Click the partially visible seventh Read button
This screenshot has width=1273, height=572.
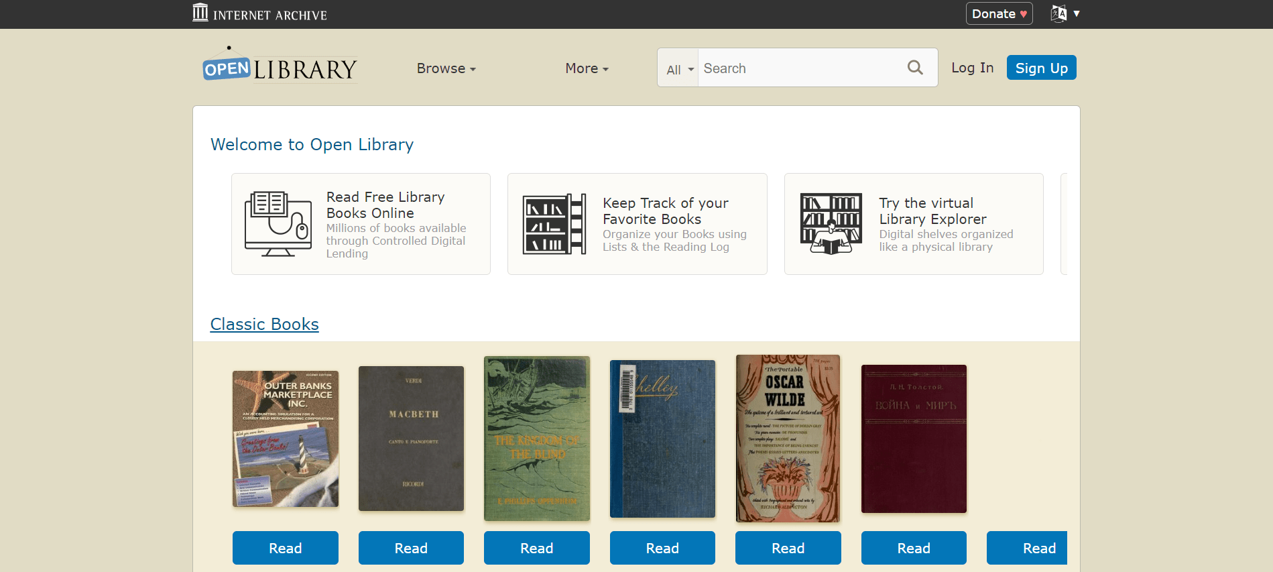[x=1027, y=548]
